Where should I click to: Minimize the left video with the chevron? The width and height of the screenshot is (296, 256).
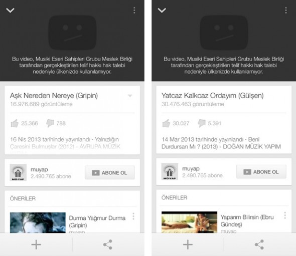tap(10, 10)
